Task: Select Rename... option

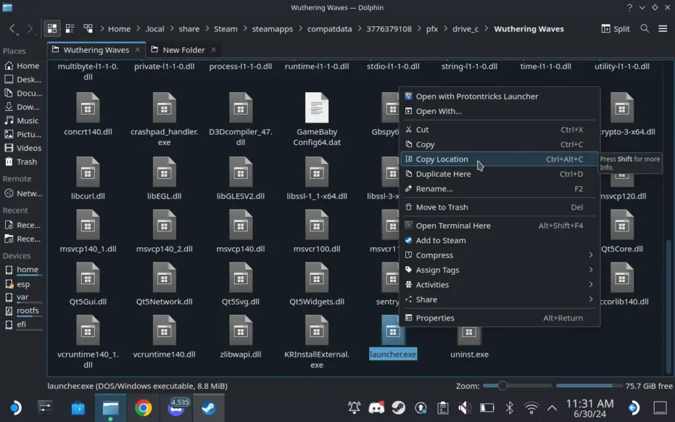Action: point(500,189)
